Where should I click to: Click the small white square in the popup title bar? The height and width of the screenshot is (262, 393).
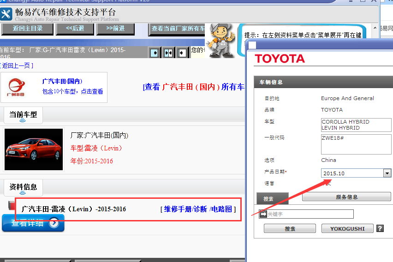[x=252, y=45]
